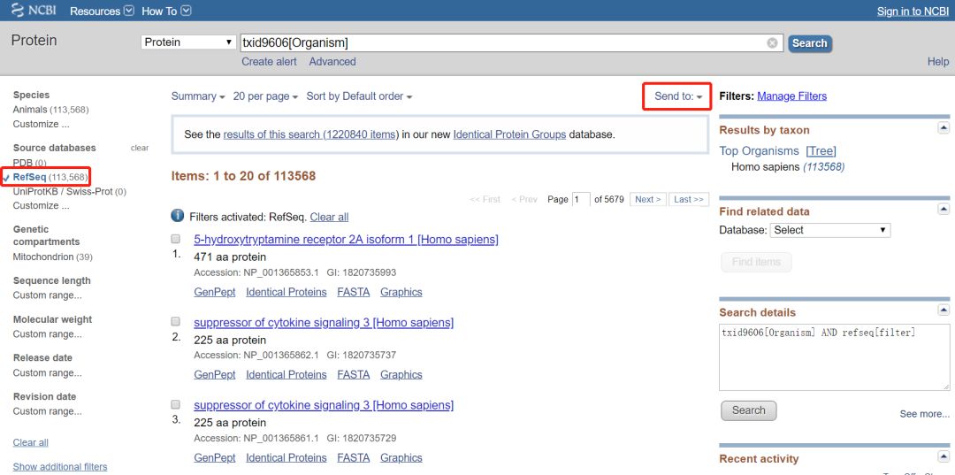Open Identical Proteins for result 1
The image size is (955, 475).
286,292
